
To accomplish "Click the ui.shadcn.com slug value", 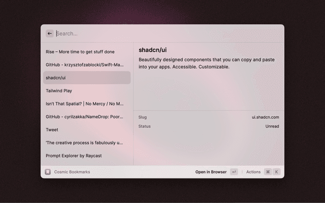I will pos(265,117).
